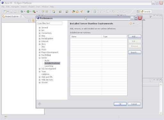The height and width of the screenshot is (120, 164).
Task: Click the Back arrow in Preferences header
Action: (131, 23)
